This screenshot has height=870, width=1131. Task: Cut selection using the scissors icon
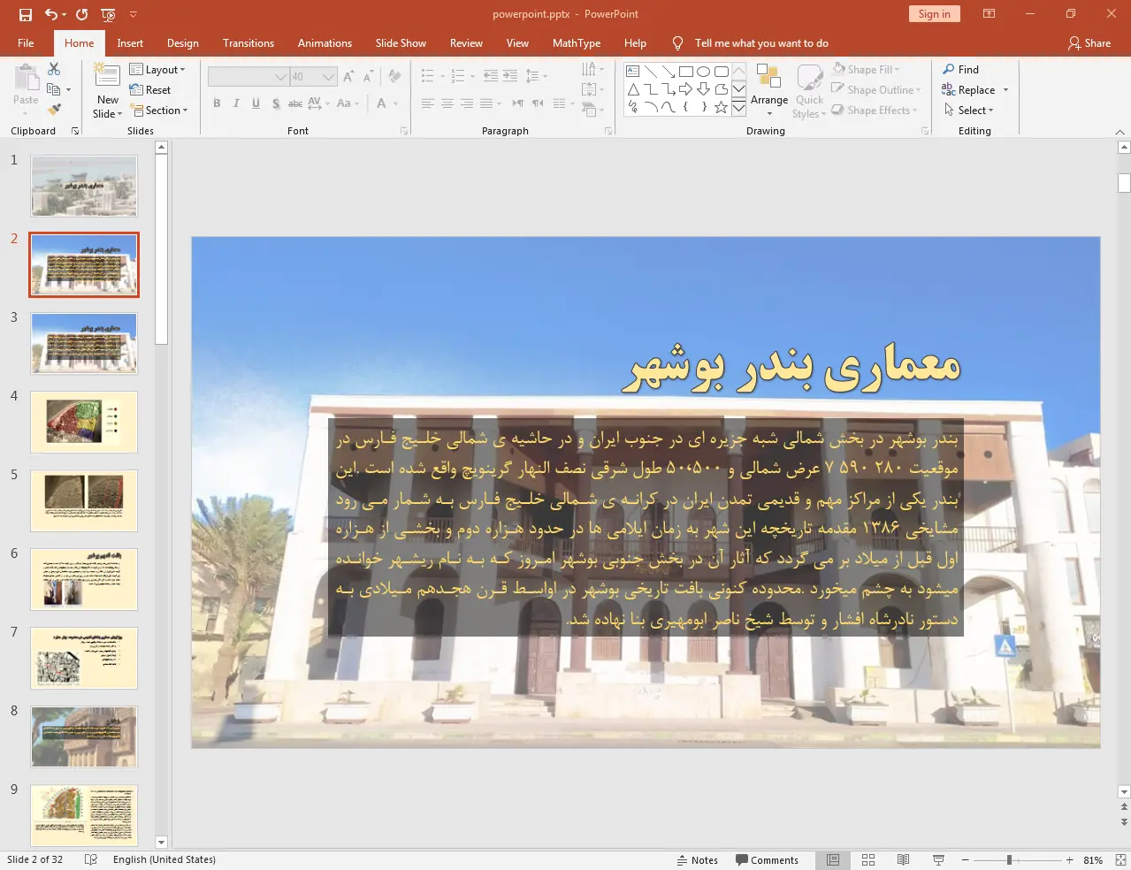(54, 69)
